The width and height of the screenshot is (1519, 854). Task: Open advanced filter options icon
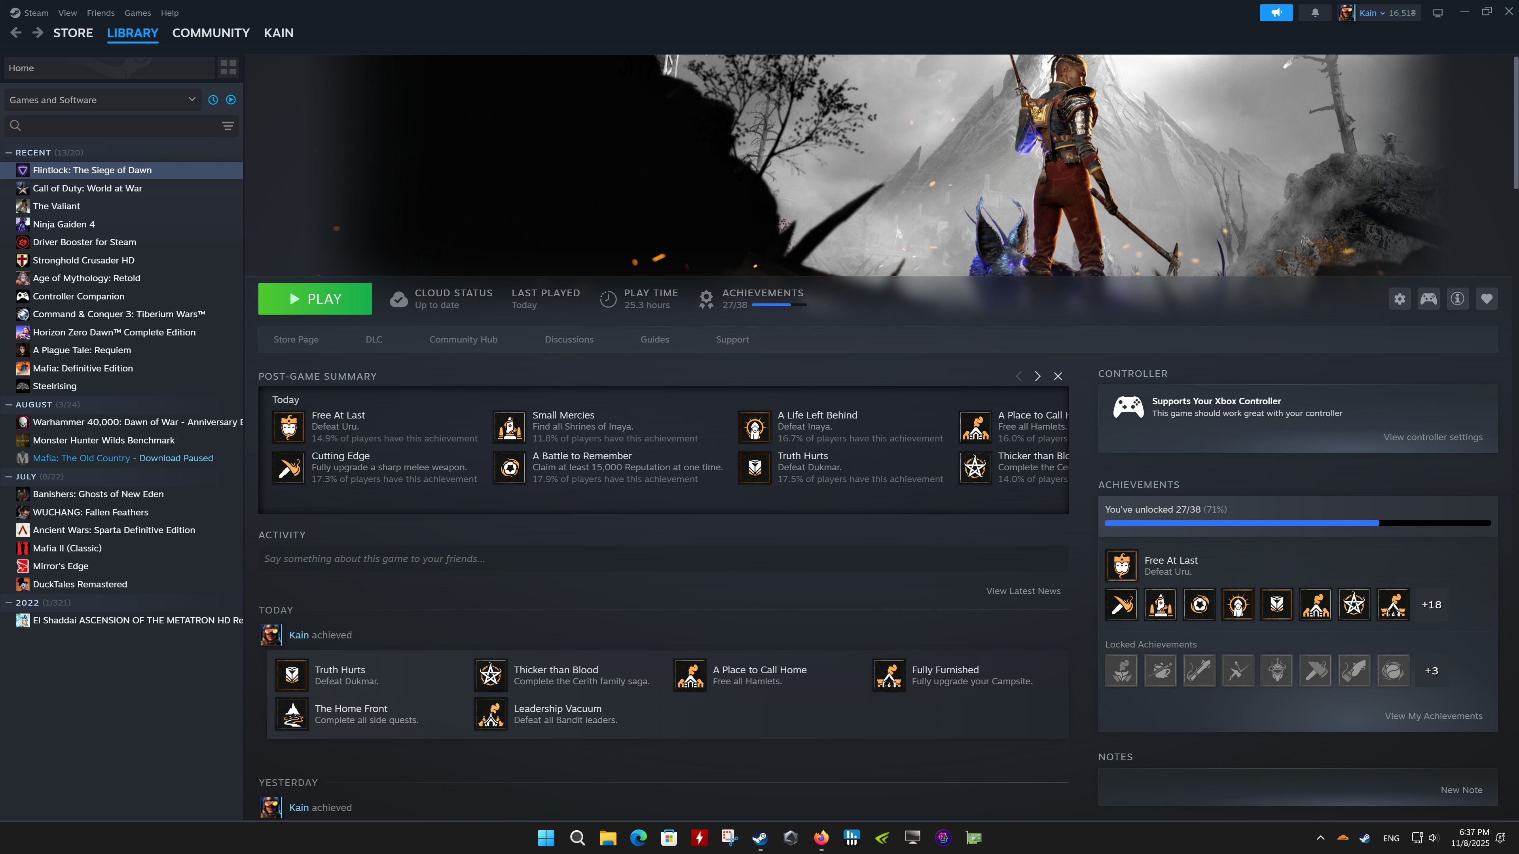click(228, 125)
